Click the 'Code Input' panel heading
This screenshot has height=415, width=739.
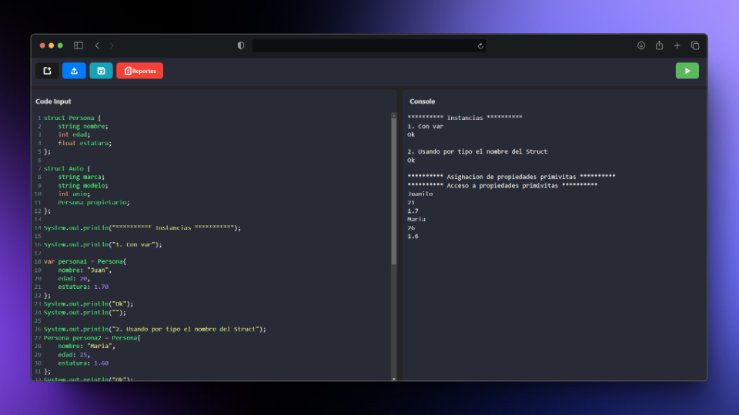pos(53,101)
